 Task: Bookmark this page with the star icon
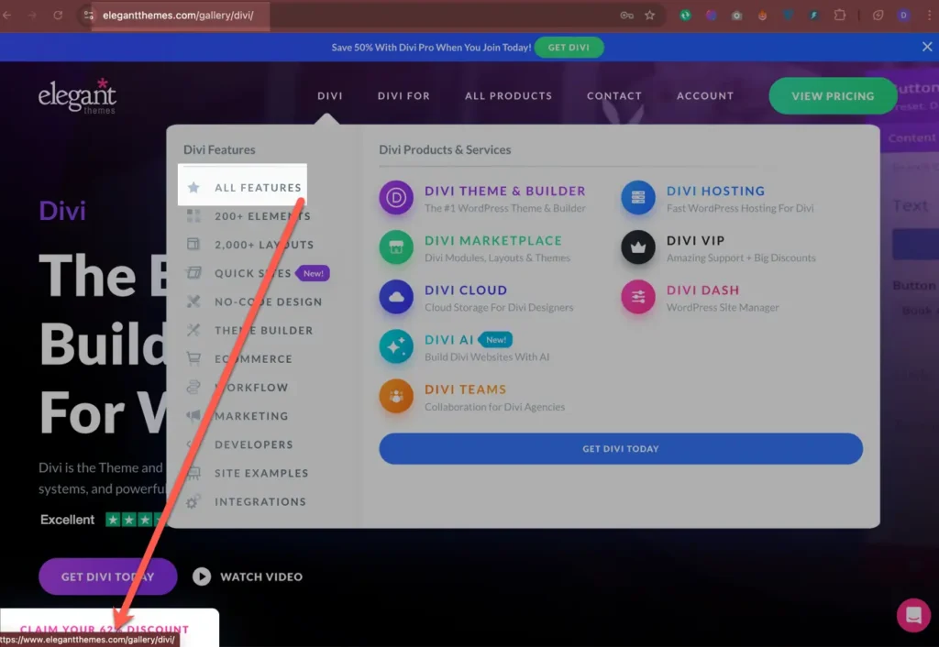click(650, 15)
